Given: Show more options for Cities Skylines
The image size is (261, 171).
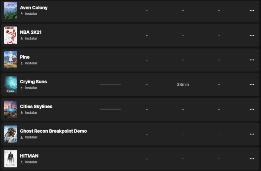Looking at the screenshot, I should tap(252, 109).
